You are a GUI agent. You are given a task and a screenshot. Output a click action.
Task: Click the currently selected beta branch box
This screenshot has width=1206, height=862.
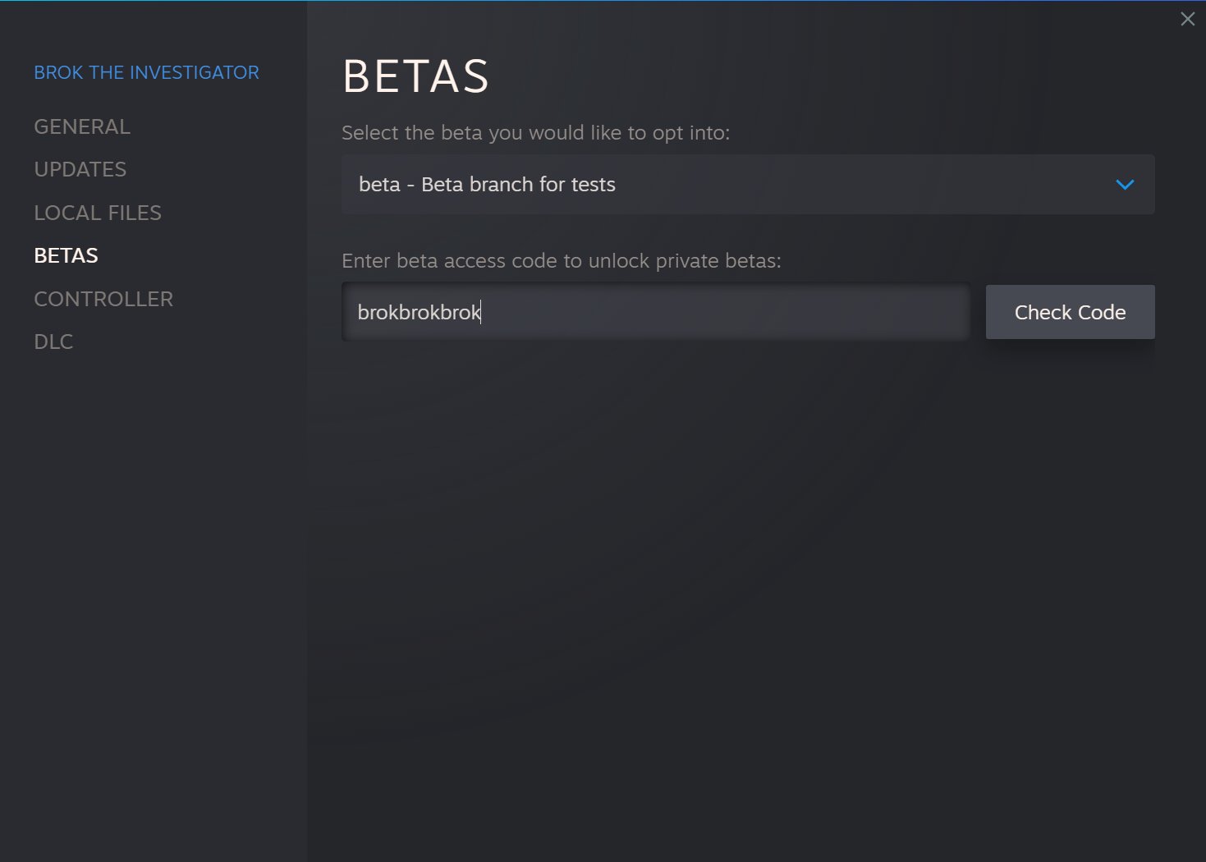click(x=747, y=185)
